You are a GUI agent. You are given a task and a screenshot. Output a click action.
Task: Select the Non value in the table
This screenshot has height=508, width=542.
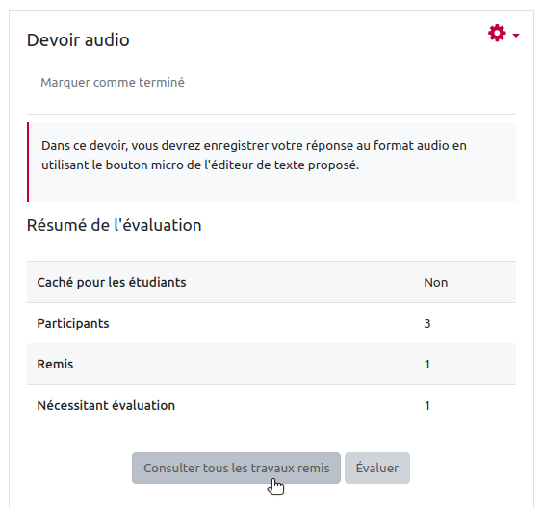(x=435, y=283)
